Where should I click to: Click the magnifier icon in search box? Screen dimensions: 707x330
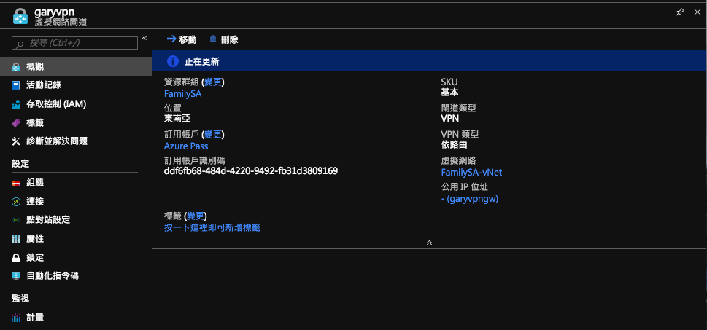(x=20, y=44)
